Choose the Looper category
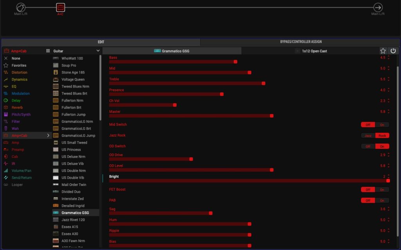 tap(17, 185)
